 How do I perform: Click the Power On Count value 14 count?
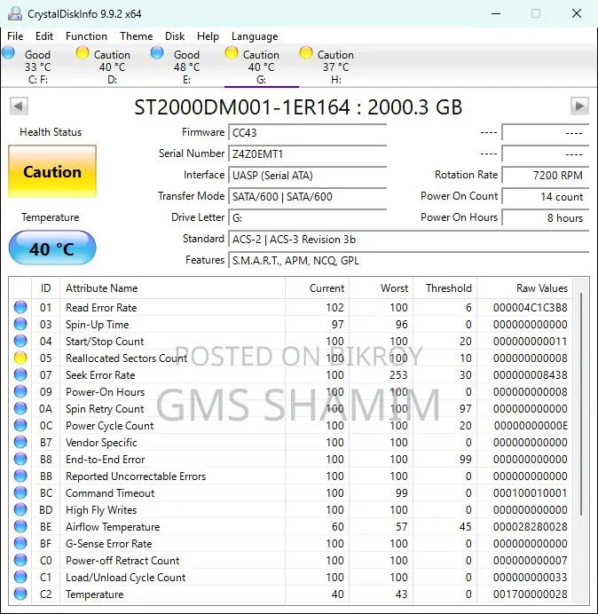[545, 196]
